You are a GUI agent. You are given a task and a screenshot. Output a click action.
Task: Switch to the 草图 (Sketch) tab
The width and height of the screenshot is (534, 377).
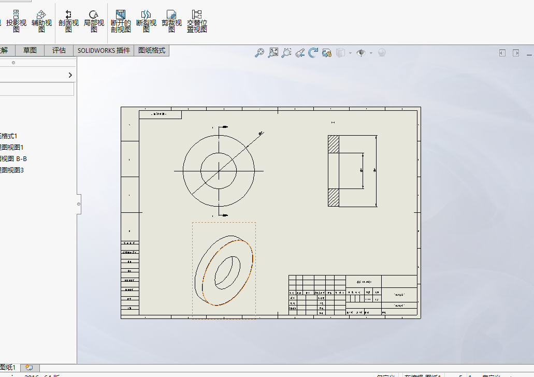click(30, 50)
